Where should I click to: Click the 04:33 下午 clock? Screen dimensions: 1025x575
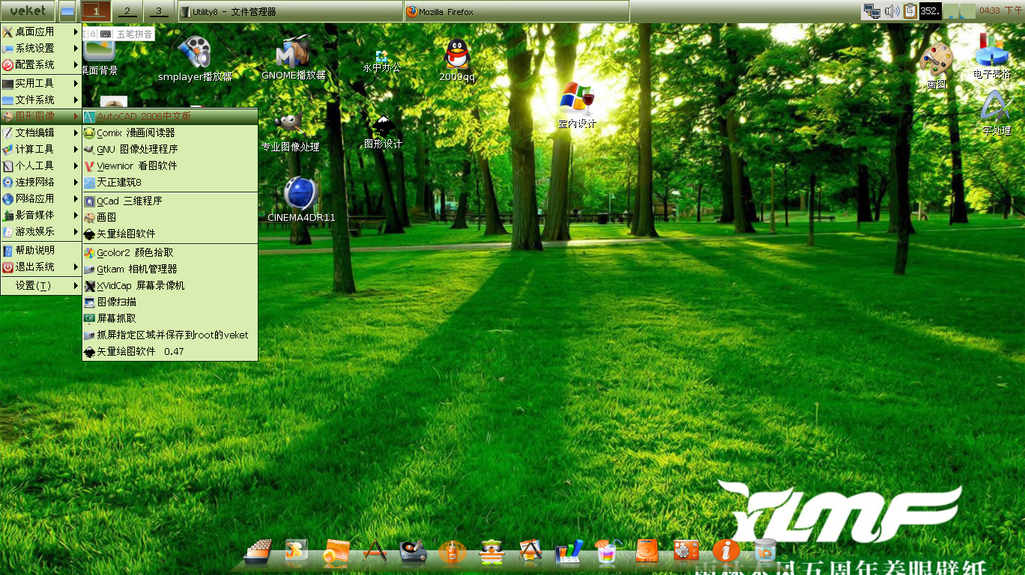pos(1000,10)
